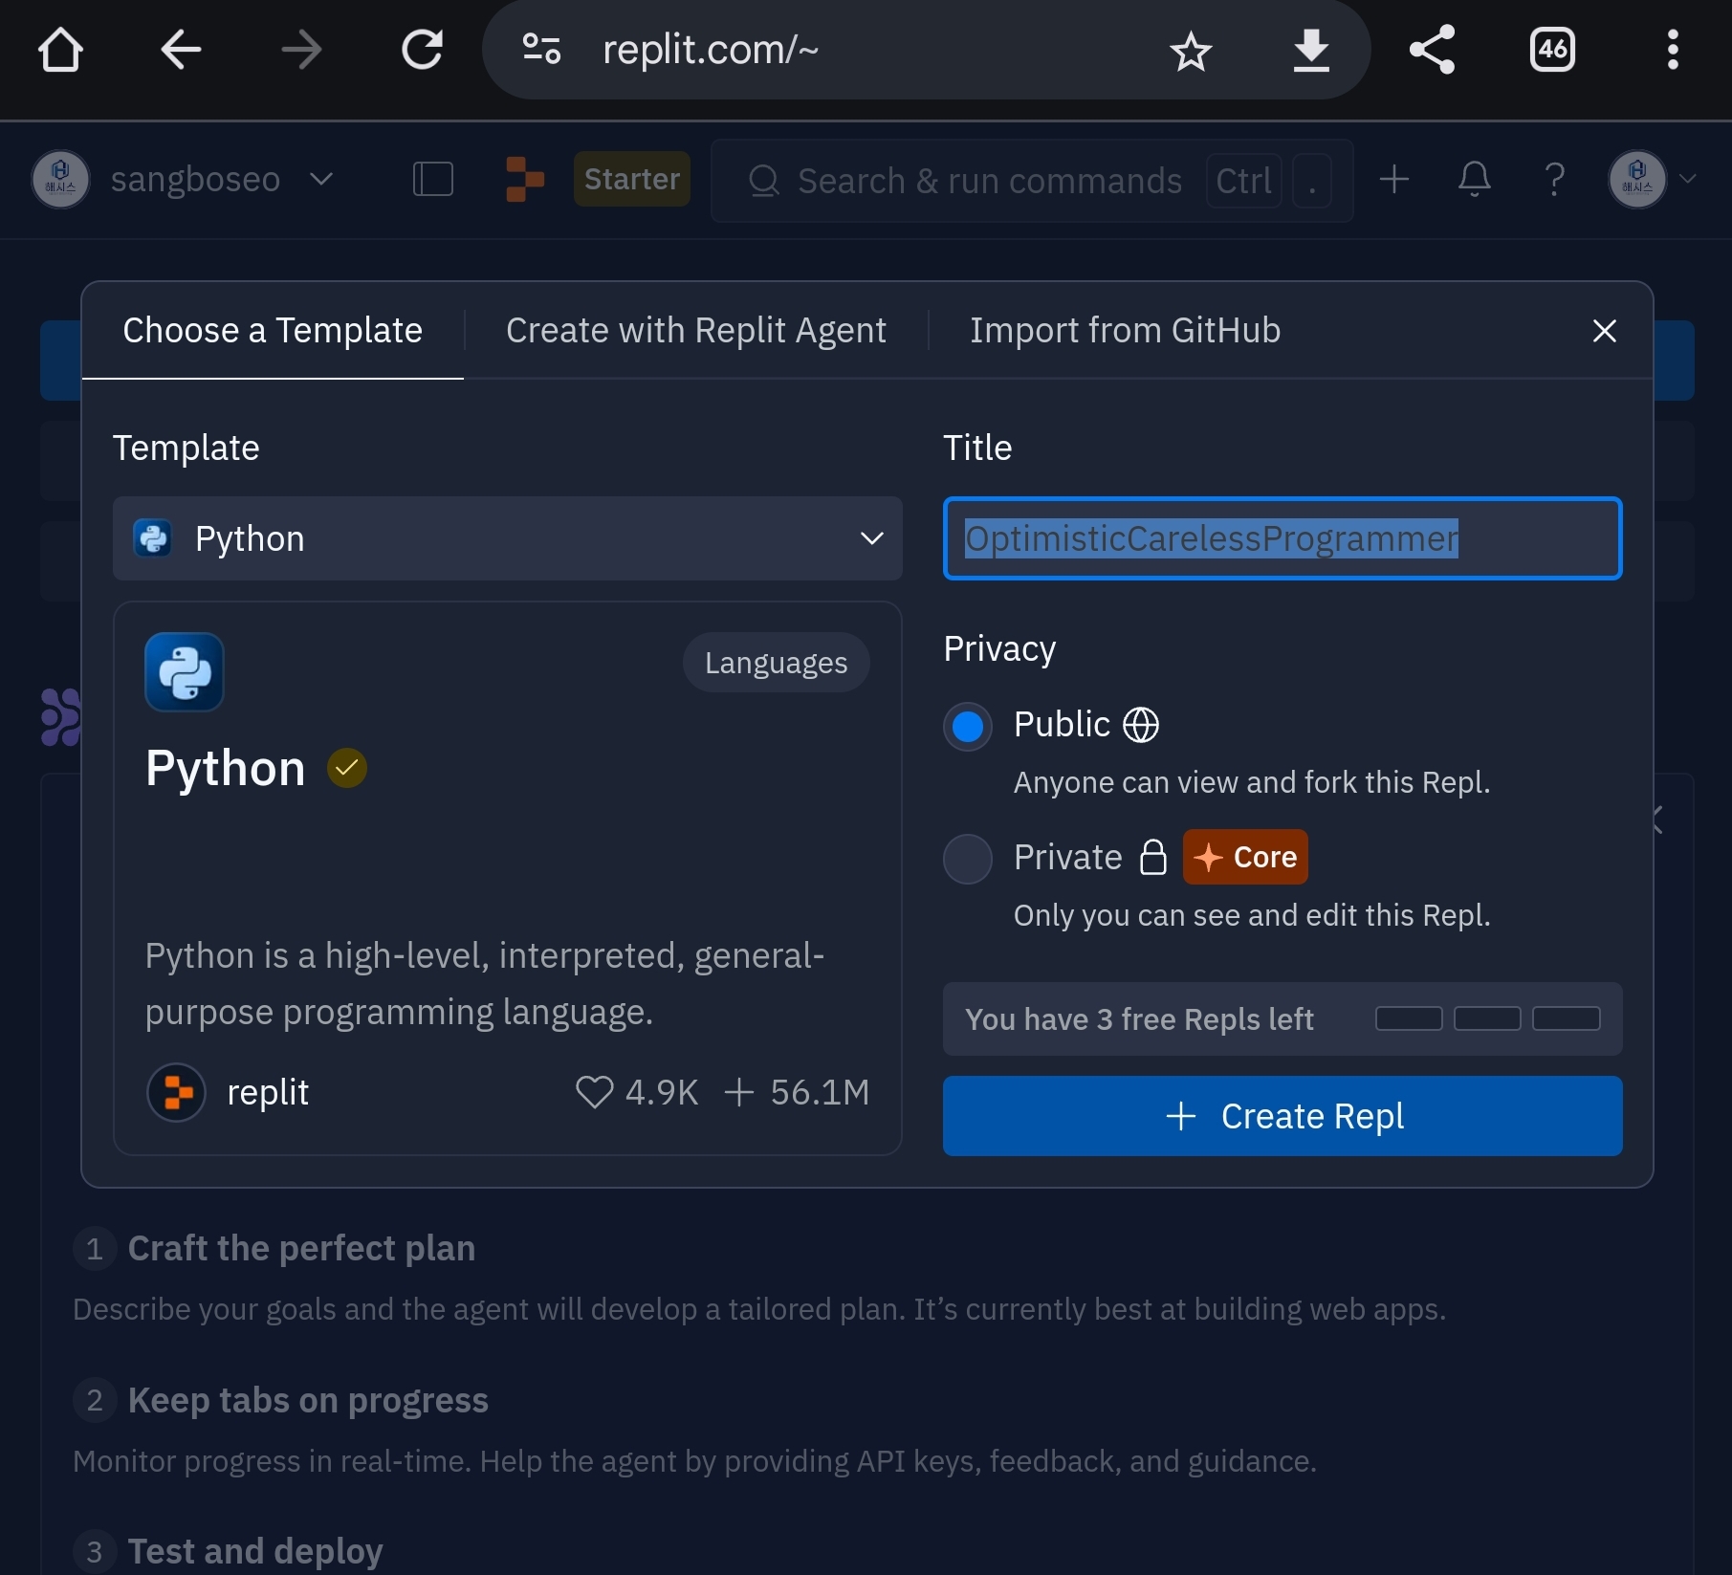Open the Python template dropdown
1732x1575 pixels.
coord(508,538)
